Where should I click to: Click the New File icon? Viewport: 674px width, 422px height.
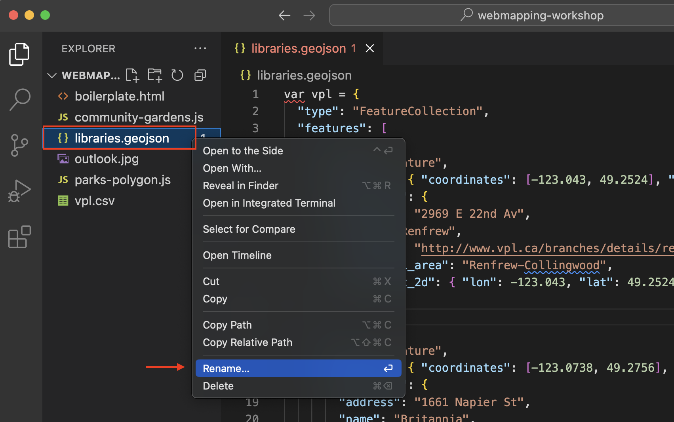pos(132,75)
